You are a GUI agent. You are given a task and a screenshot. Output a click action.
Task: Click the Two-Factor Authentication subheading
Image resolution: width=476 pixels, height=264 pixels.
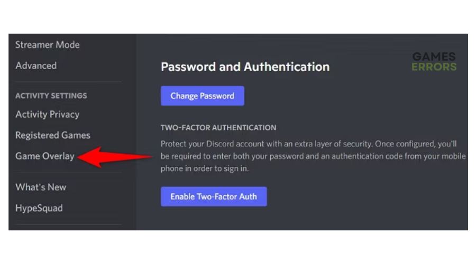pyautogui.click(x=218, y=128)
